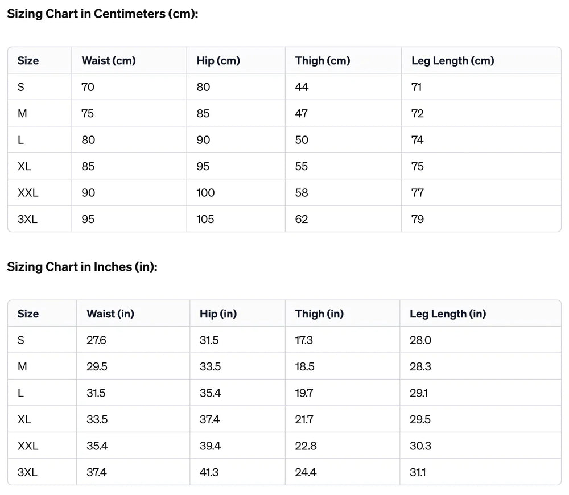Click the thigh value 24.4 in the inches chart
569x495 pixels.
click(x=306, y=472)
